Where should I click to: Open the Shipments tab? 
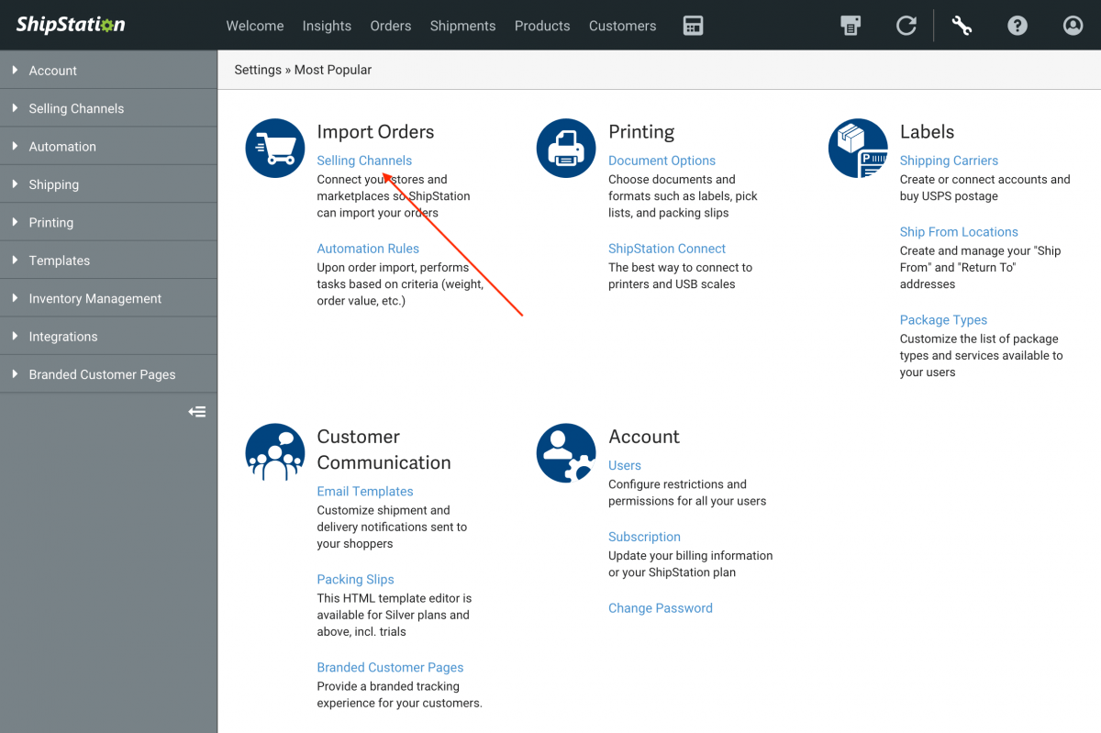tap(462, 26)
